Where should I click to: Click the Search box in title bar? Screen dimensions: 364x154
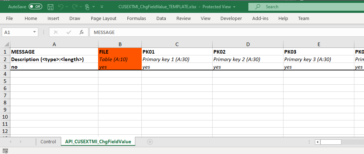(x=304, y=7)
